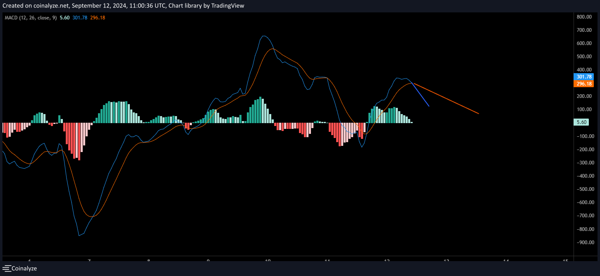Click the Coinalyze hamburger logo icon
The width and height of the screenshot is (600, 276).
(6, 268)
